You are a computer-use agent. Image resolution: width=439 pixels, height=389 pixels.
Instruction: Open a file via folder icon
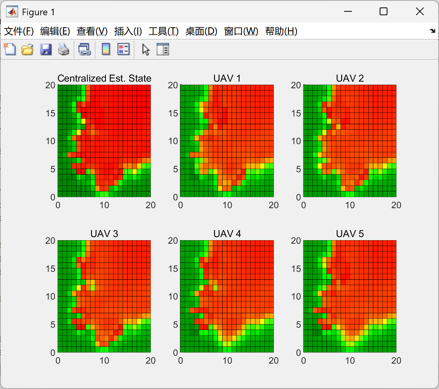[x=27, y=50]
